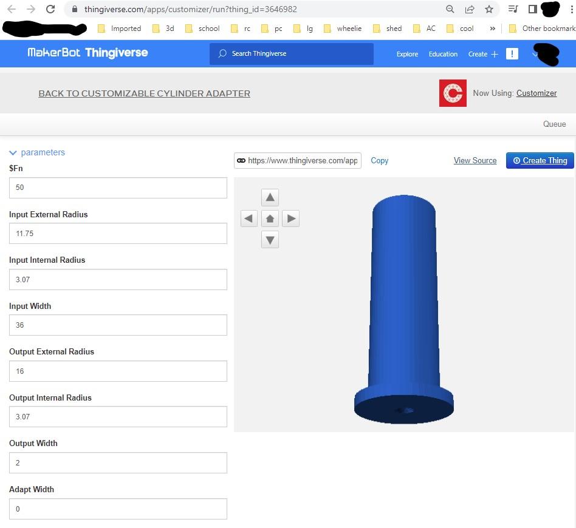
Task: Open the Customizer link
Action: click(x=537, y=93)
